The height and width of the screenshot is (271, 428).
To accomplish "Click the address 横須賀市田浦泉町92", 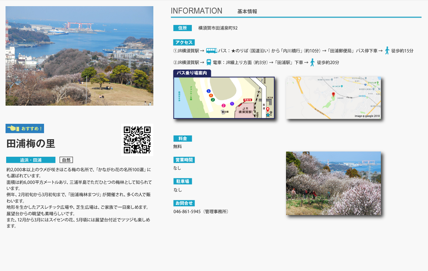I will tap(218, 28).
